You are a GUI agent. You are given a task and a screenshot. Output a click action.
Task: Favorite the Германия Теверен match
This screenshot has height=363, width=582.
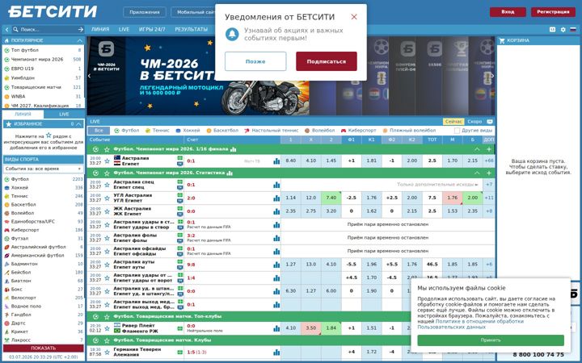pyautogui.click(x=107, y=353)
